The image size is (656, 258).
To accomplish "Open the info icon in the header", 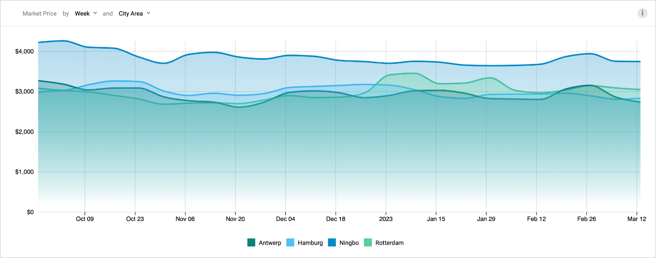I will (x=642, y=13).
